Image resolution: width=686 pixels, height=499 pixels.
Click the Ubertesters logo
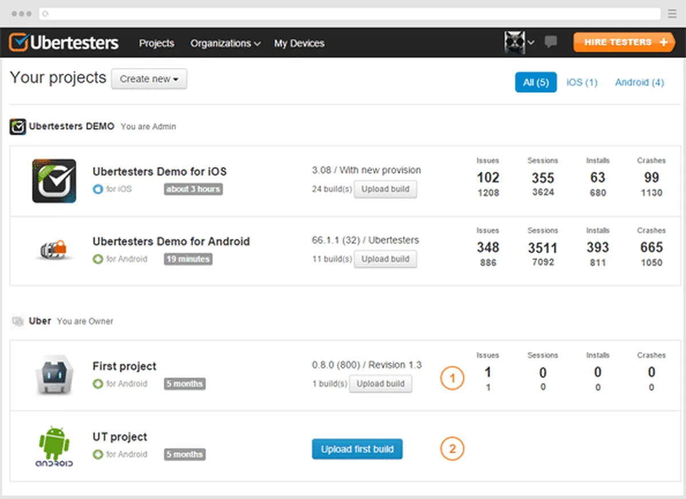[x=64, y=43]
